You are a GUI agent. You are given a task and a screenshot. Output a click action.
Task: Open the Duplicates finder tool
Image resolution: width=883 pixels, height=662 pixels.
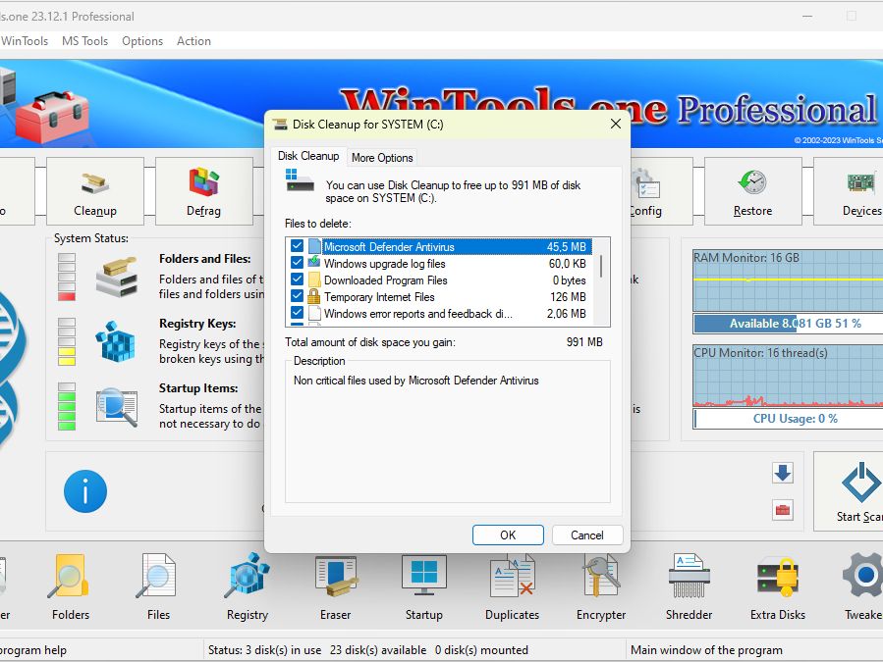(x=513, y=586)
